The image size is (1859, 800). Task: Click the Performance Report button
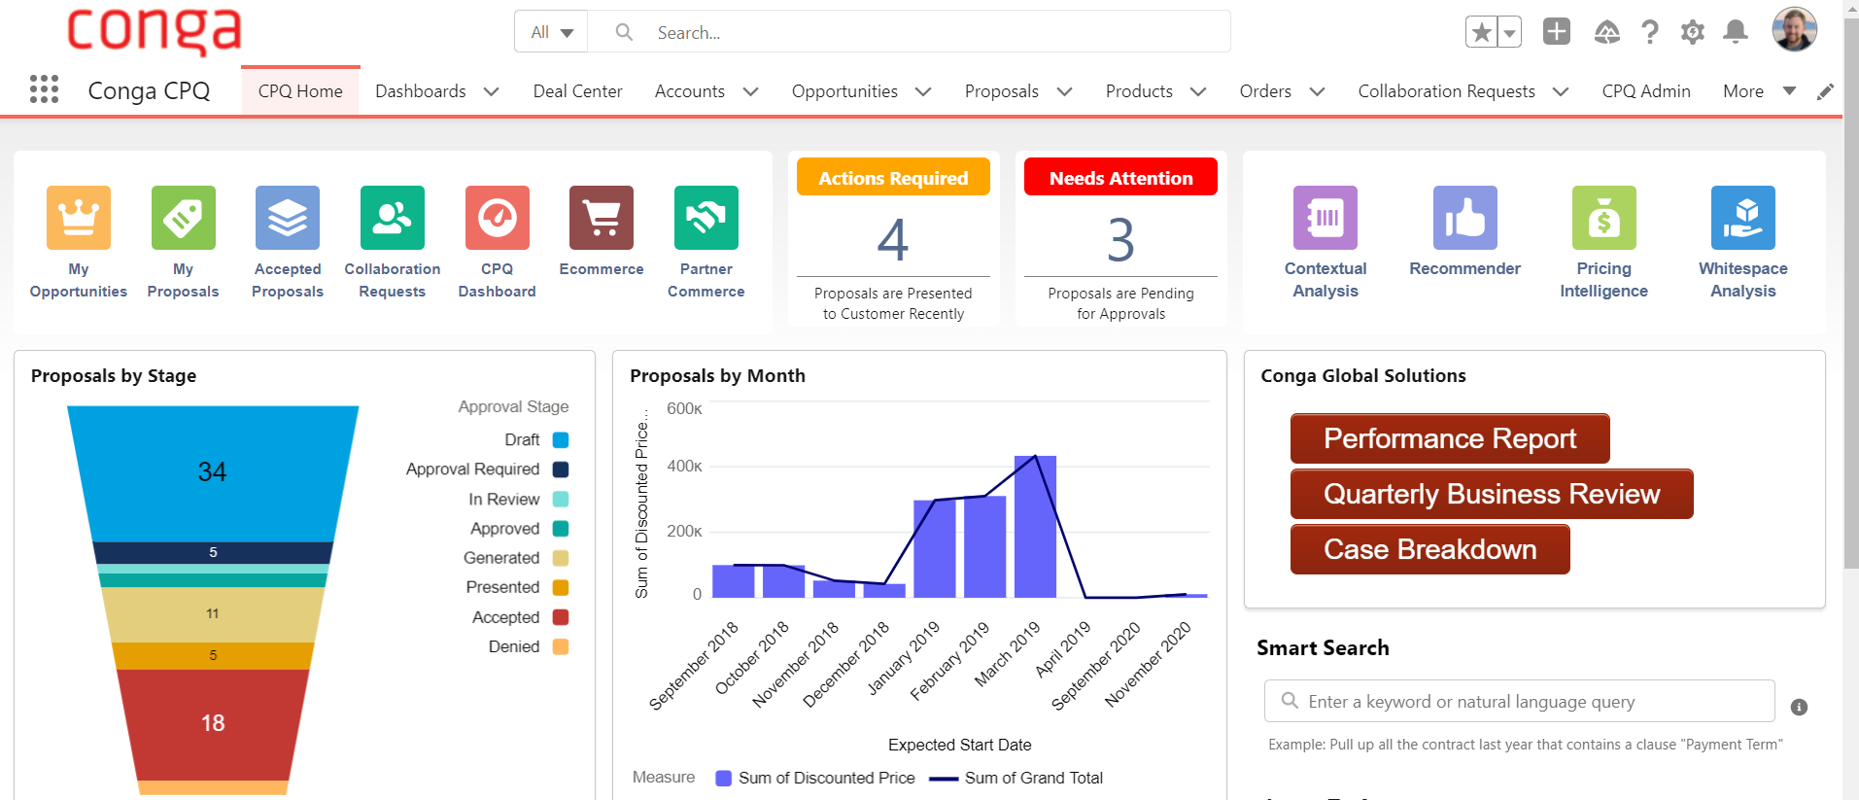[x=1449, y=438]
